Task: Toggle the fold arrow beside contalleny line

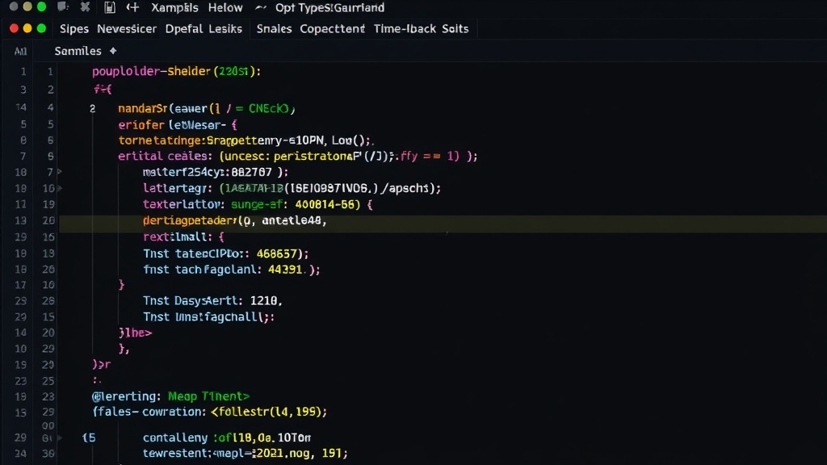Action: coord(60,438)
